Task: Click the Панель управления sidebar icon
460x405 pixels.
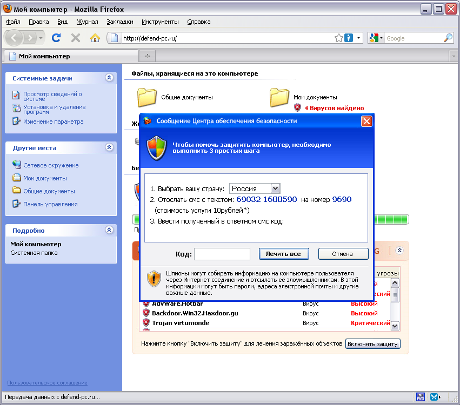Action: click(16, 204)
